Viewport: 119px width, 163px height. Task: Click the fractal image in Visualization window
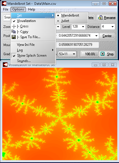tap(60, 114)
